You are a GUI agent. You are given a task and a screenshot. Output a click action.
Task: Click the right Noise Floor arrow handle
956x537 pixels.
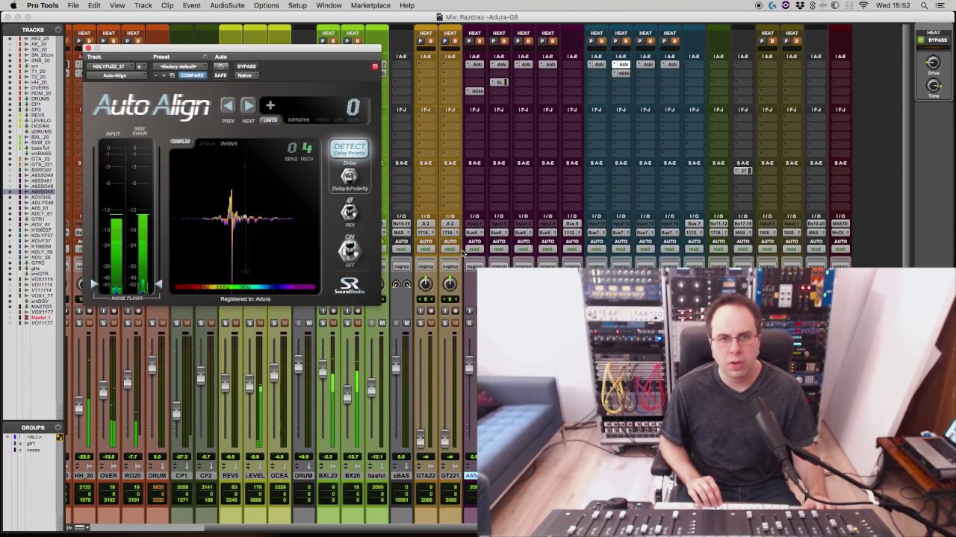click(x=158, y=284)
